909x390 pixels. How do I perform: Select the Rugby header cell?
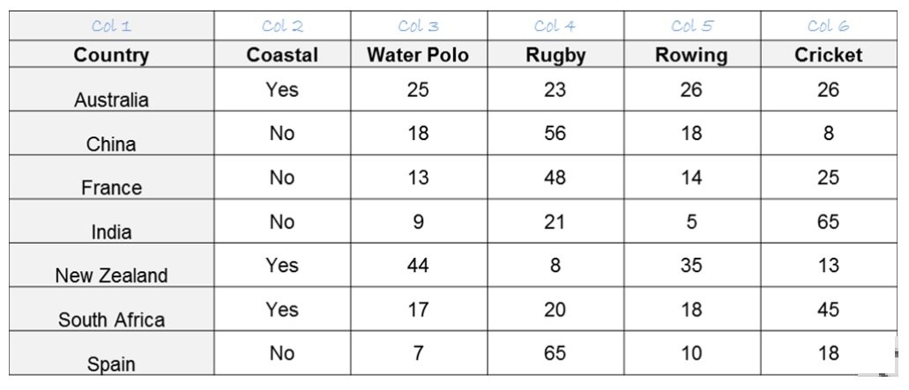point(555,55)
